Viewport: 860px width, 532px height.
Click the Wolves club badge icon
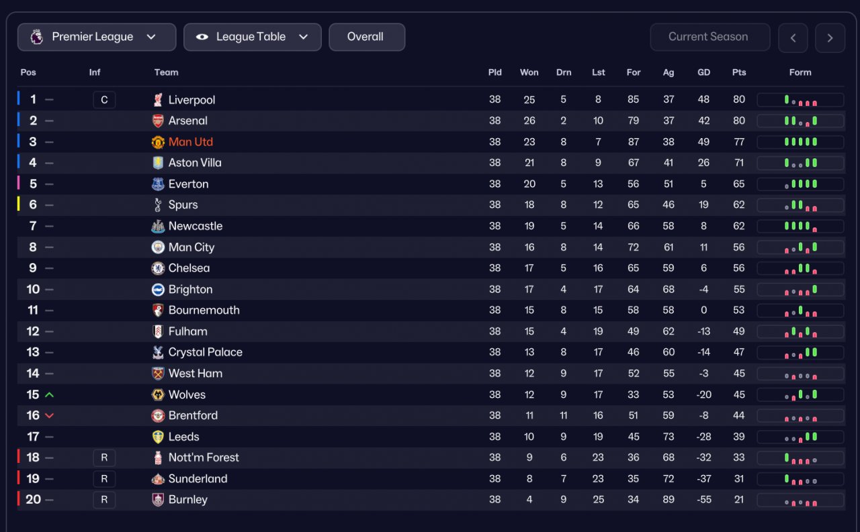point(158,395)
